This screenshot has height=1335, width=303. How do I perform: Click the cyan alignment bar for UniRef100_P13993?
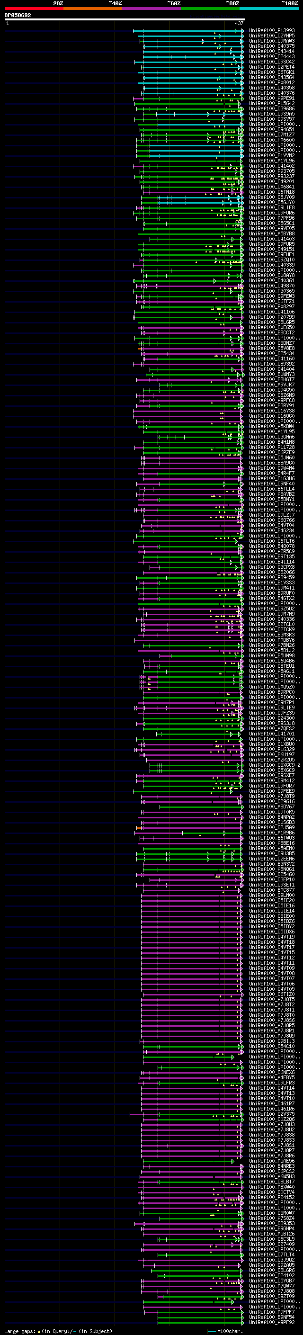coord(188,31)
